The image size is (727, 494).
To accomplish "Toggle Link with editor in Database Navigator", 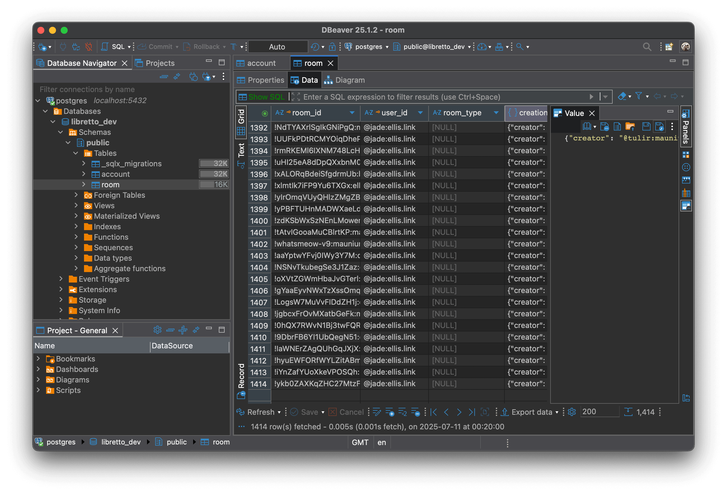I will click(x=177, y=77).
